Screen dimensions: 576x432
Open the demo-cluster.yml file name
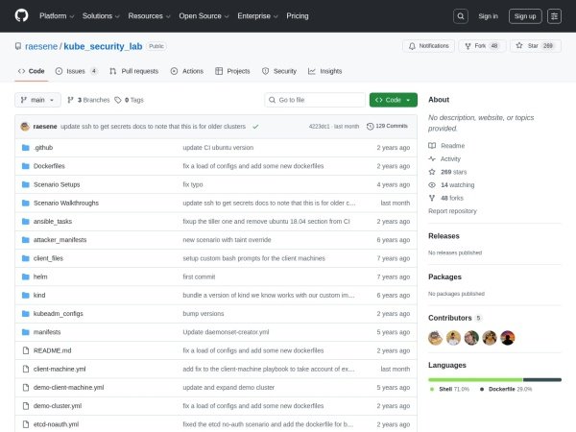[58, 405]
